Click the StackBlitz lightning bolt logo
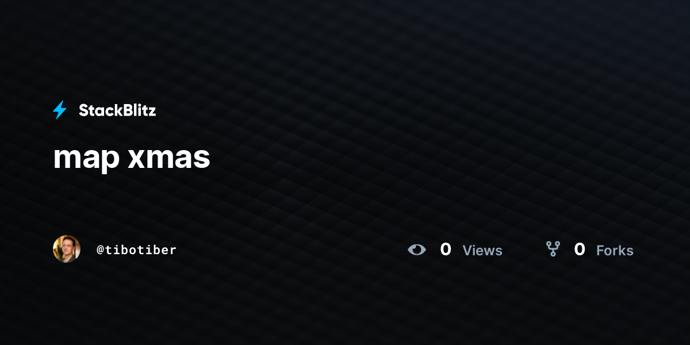690x345 pixels. [x=60, y=110]
